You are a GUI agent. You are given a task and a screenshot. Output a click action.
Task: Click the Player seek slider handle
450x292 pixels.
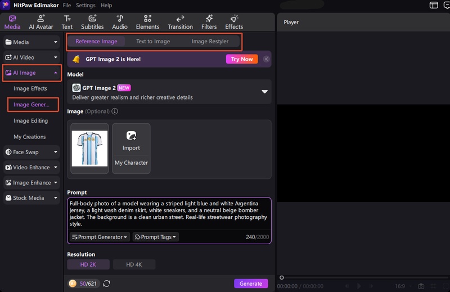coord(282,277)
